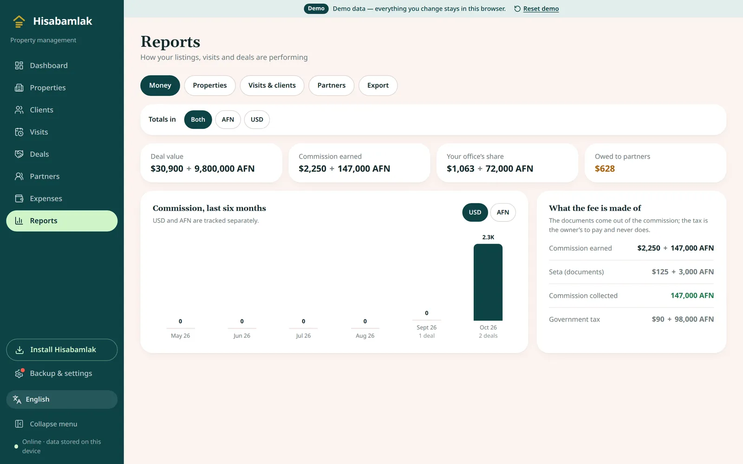Install Hisabamlak app button
The image size is (743, 464).
62,350
